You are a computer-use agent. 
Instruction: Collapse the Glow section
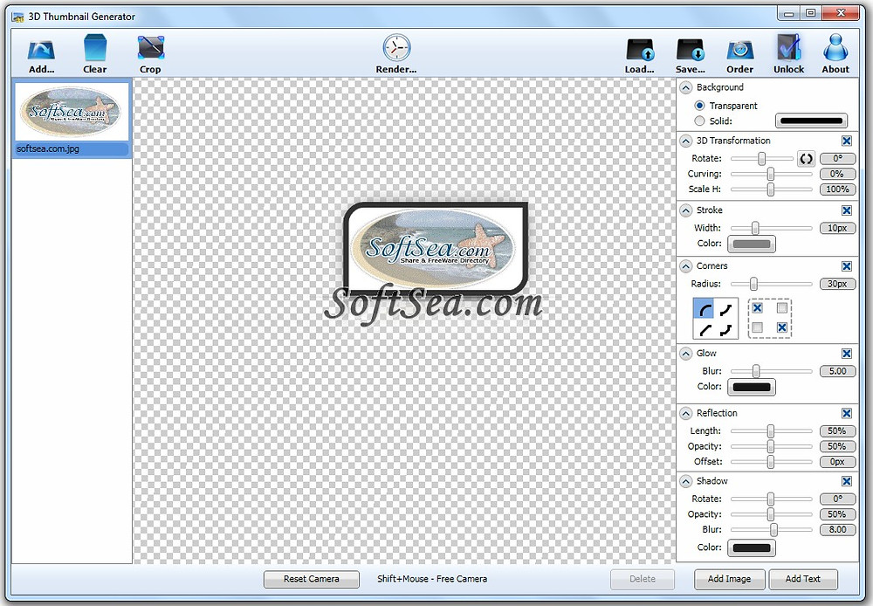[686, 354]
